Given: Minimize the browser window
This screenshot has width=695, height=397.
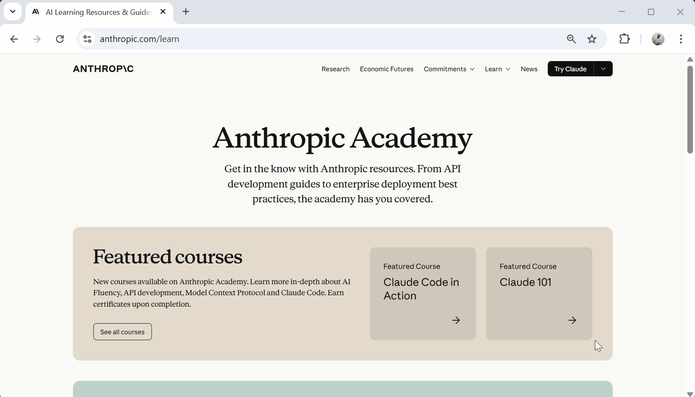Looking at the screenshot, I should [622, 12].
